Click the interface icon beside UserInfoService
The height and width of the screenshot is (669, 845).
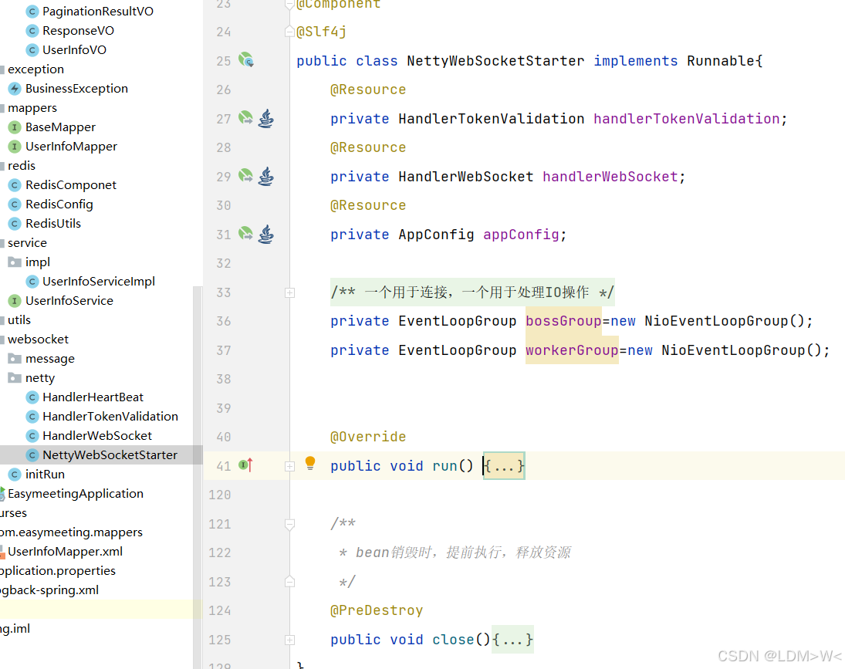(15, 301)
